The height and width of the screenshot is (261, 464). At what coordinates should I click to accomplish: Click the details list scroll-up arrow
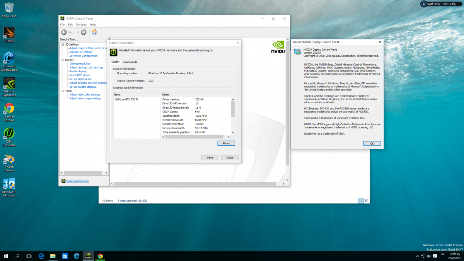(x=233, y=100)
